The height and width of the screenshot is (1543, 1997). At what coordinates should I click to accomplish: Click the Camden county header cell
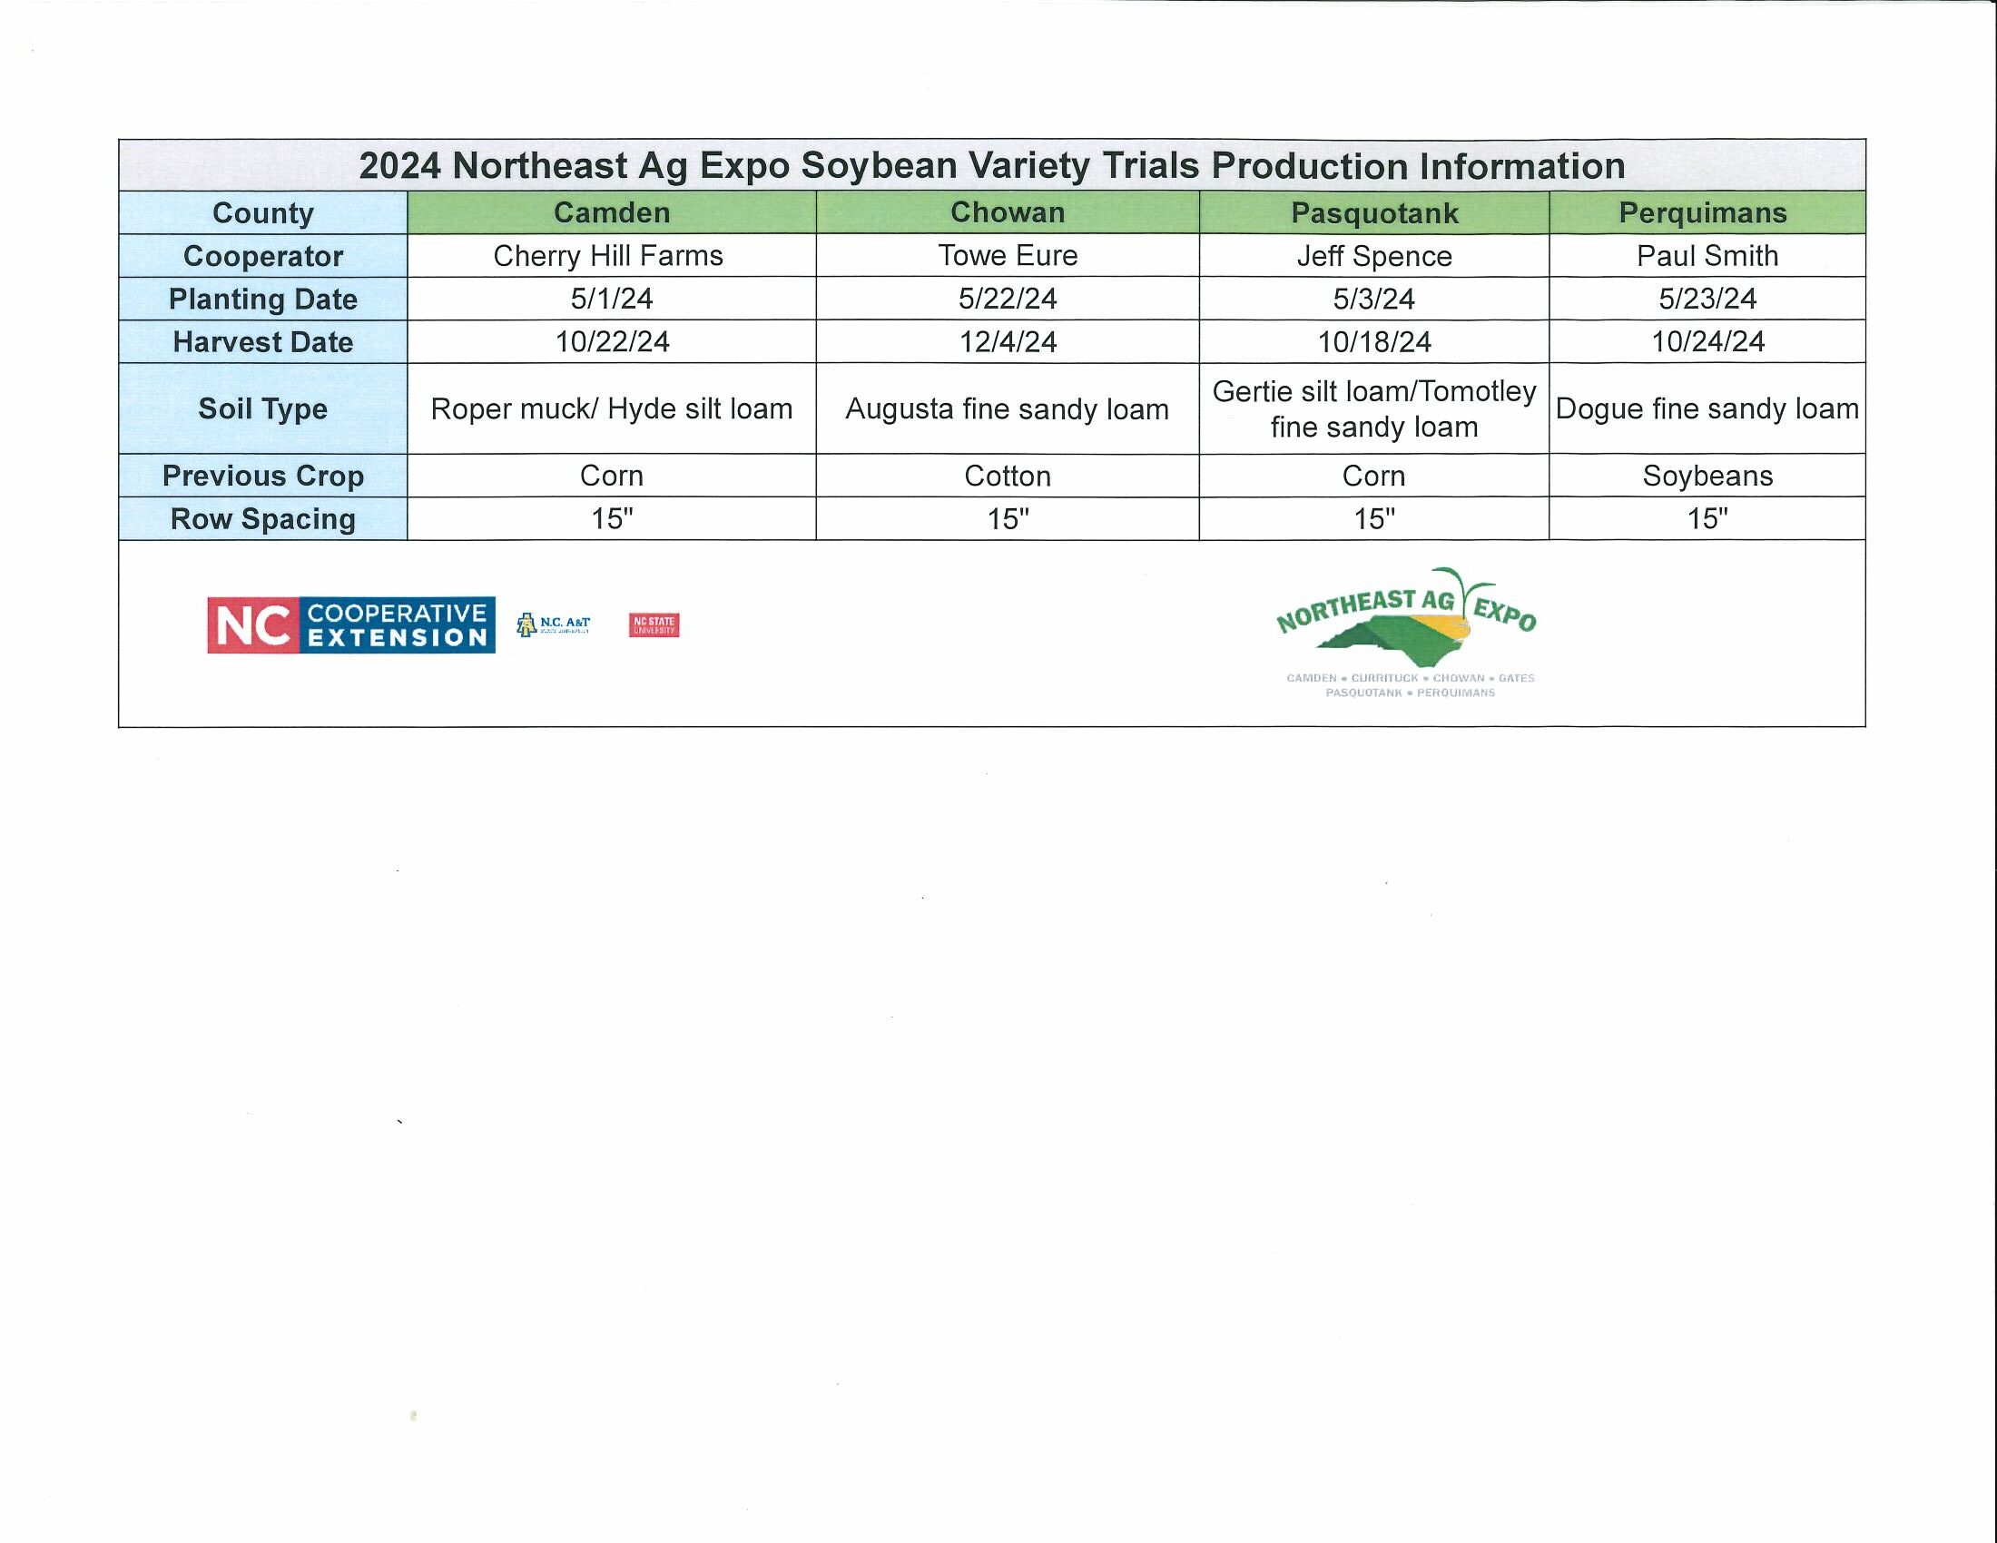612,213
